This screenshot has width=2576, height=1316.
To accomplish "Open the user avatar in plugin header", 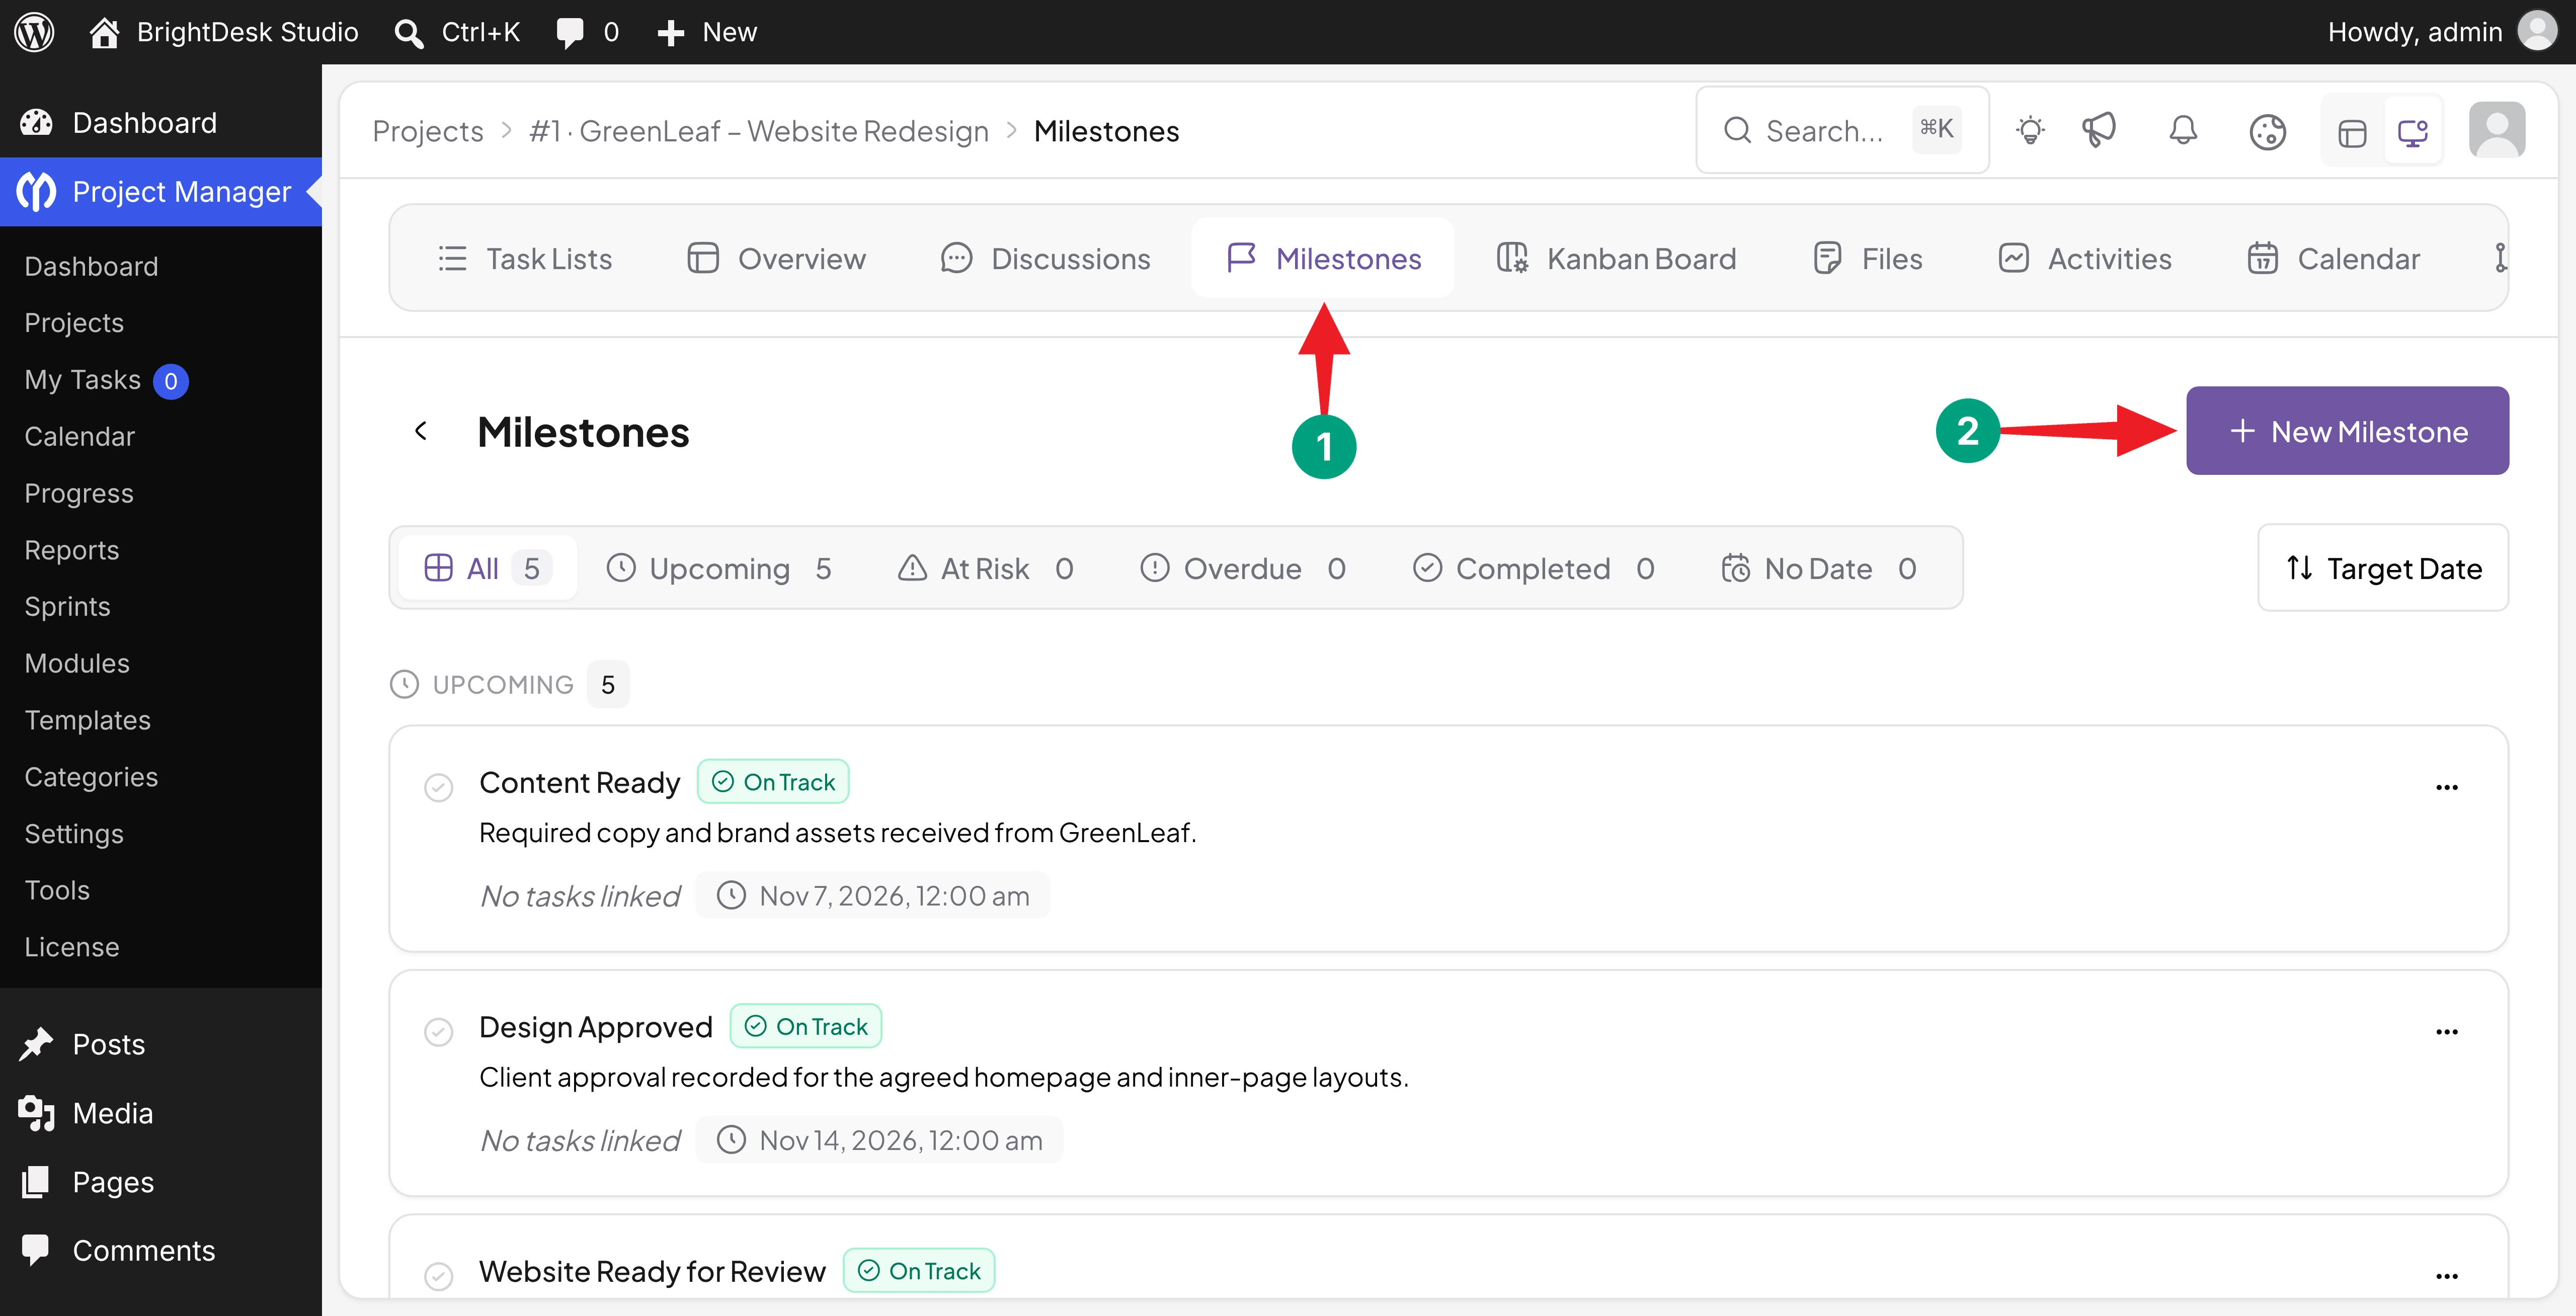I will point(2497,130).
